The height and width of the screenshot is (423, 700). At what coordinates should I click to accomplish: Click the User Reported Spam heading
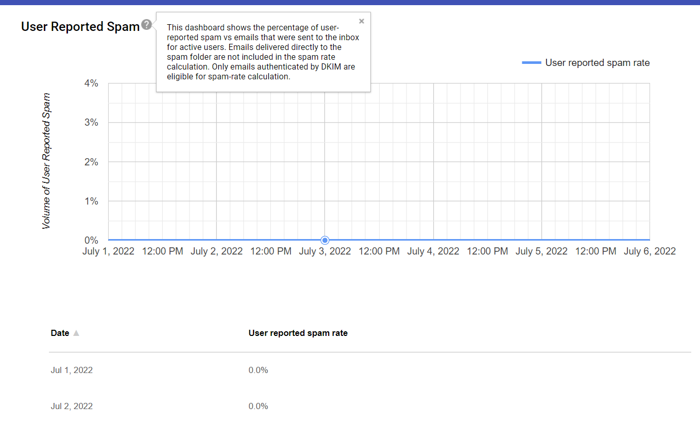pos(80,27)
